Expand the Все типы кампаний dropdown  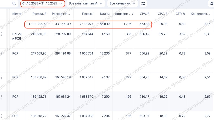(87, 4)
